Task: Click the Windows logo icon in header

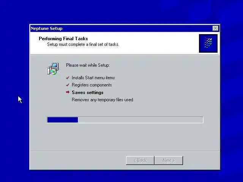Action: click(208, 43)
